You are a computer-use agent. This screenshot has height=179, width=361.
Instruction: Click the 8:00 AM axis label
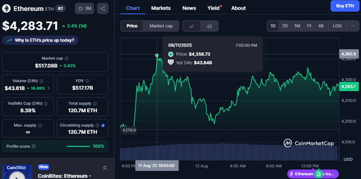pos(274,166)
